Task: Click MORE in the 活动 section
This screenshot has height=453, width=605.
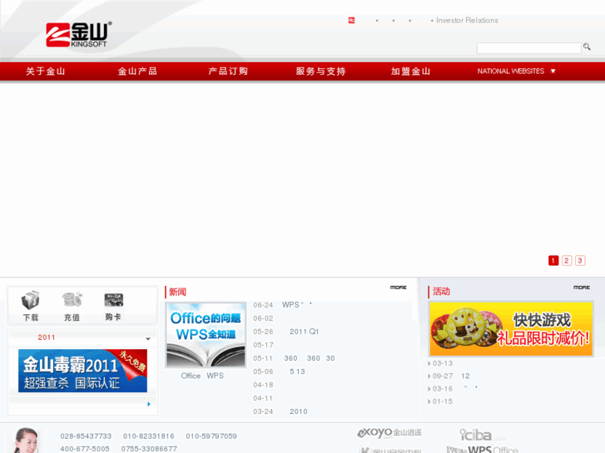Action: tap(582, 288)
